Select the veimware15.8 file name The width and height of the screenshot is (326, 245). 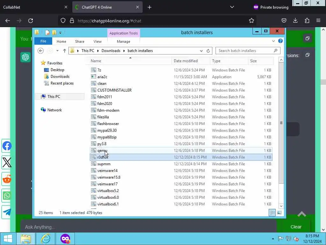109,177
